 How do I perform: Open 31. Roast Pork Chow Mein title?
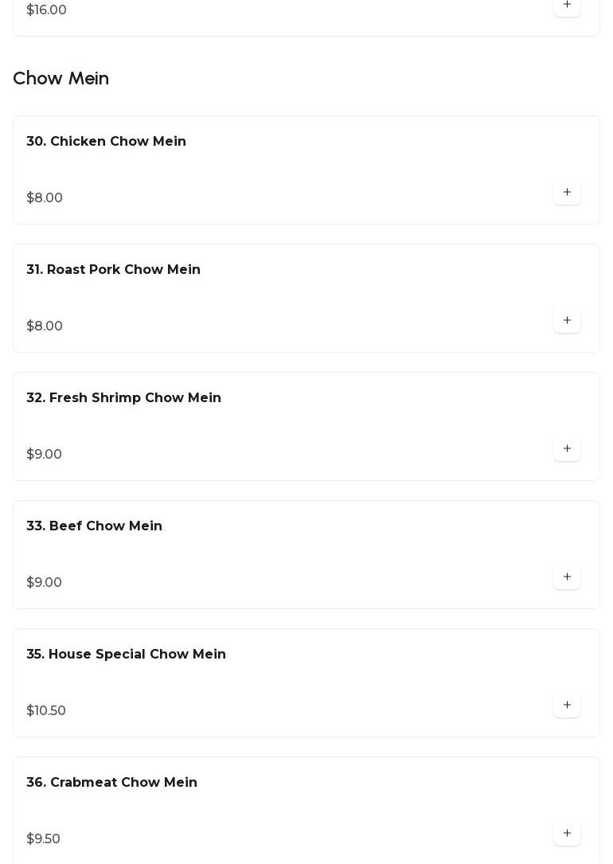113,270
